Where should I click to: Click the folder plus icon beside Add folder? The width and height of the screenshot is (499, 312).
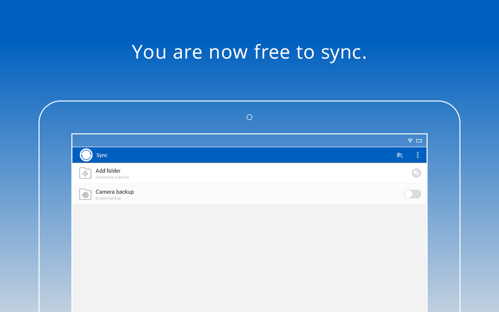point(85,173)
